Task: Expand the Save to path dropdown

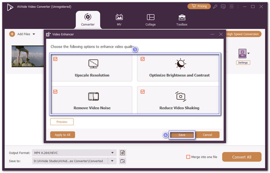Action: click(112, 161)
